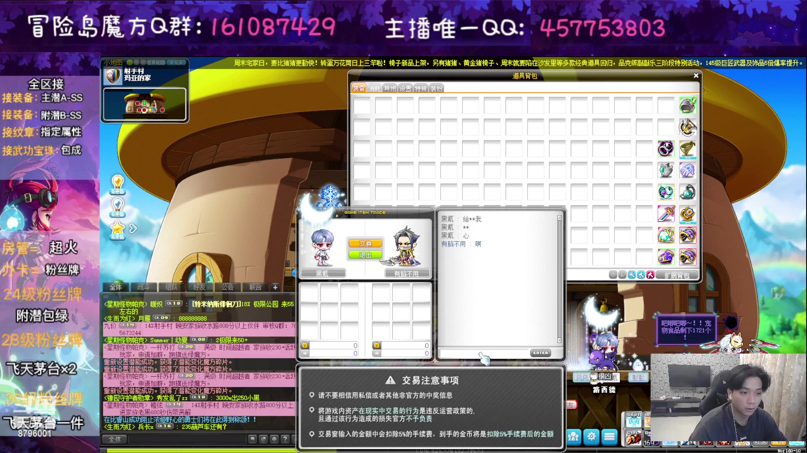Focus the main chat input field

coord(187,439)
